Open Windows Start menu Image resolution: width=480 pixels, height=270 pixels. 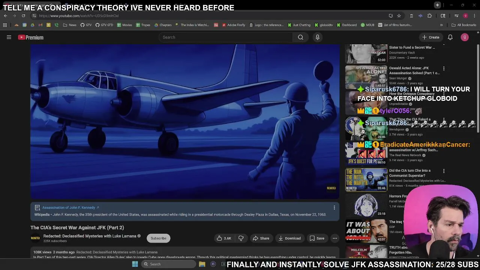tap(135, 264)
